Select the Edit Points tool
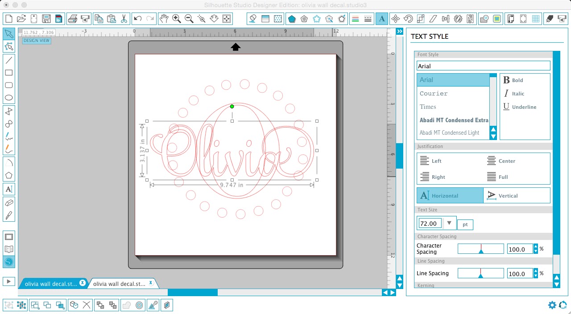571x314 pixels. [x=9, y=46]
